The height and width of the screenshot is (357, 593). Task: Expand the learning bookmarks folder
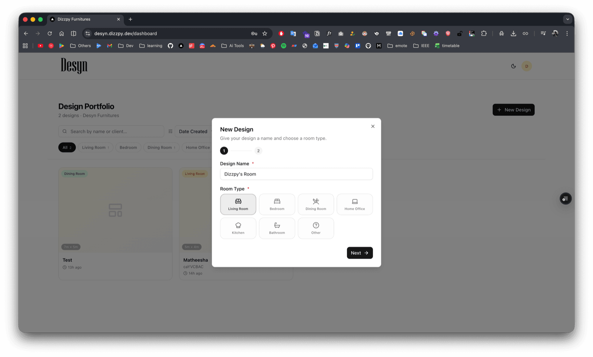(151, 46)
